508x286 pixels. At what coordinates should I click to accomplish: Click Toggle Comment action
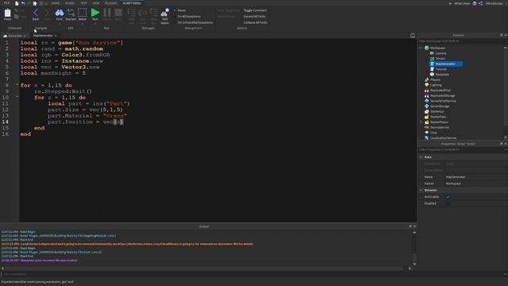click(x=255, y=10)
